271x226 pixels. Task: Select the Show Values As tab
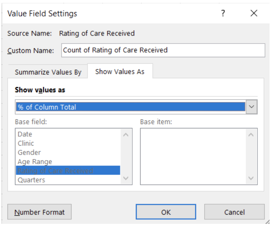[120, 72]
